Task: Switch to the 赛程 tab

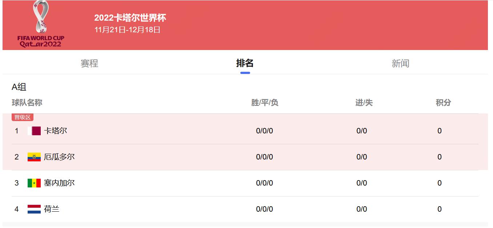Action: coord(88,63)
